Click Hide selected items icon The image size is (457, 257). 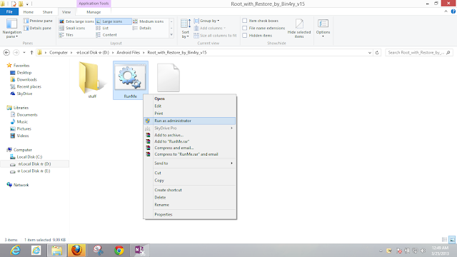pyautogui.click(x=299, y=29)
